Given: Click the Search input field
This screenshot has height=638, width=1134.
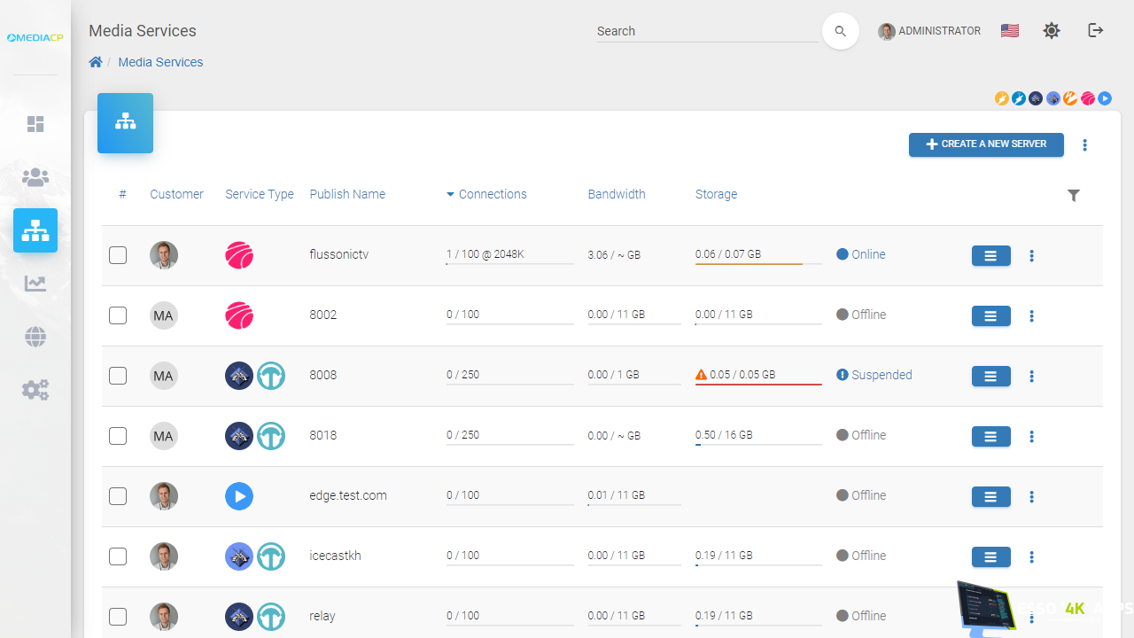Looking at the screenshot, I should coord(707,31).
